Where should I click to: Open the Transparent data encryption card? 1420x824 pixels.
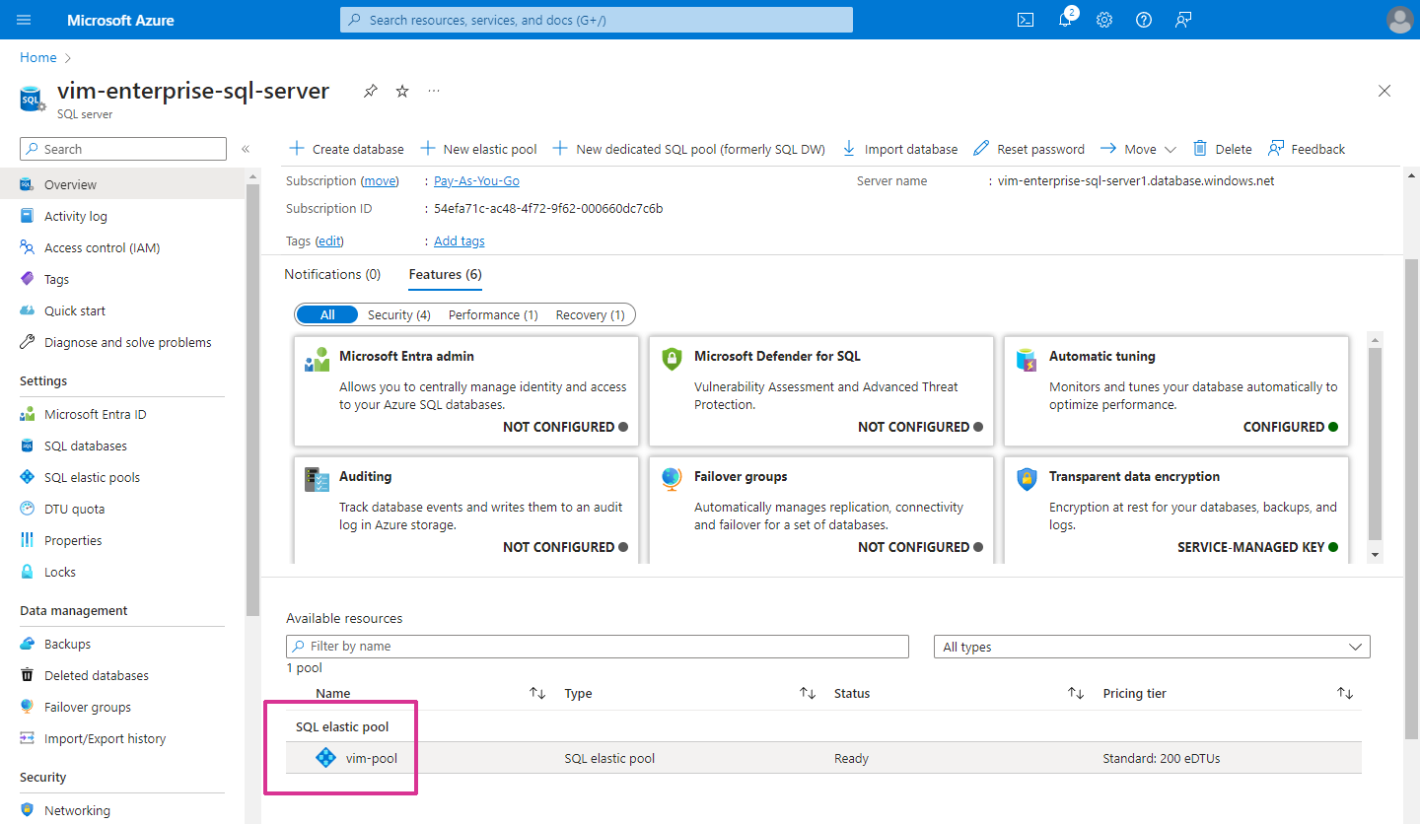click(x=1175, y=511)
